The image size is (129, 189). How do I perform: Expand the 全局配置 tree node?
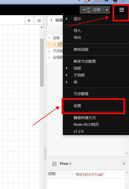tap(49, 58)
